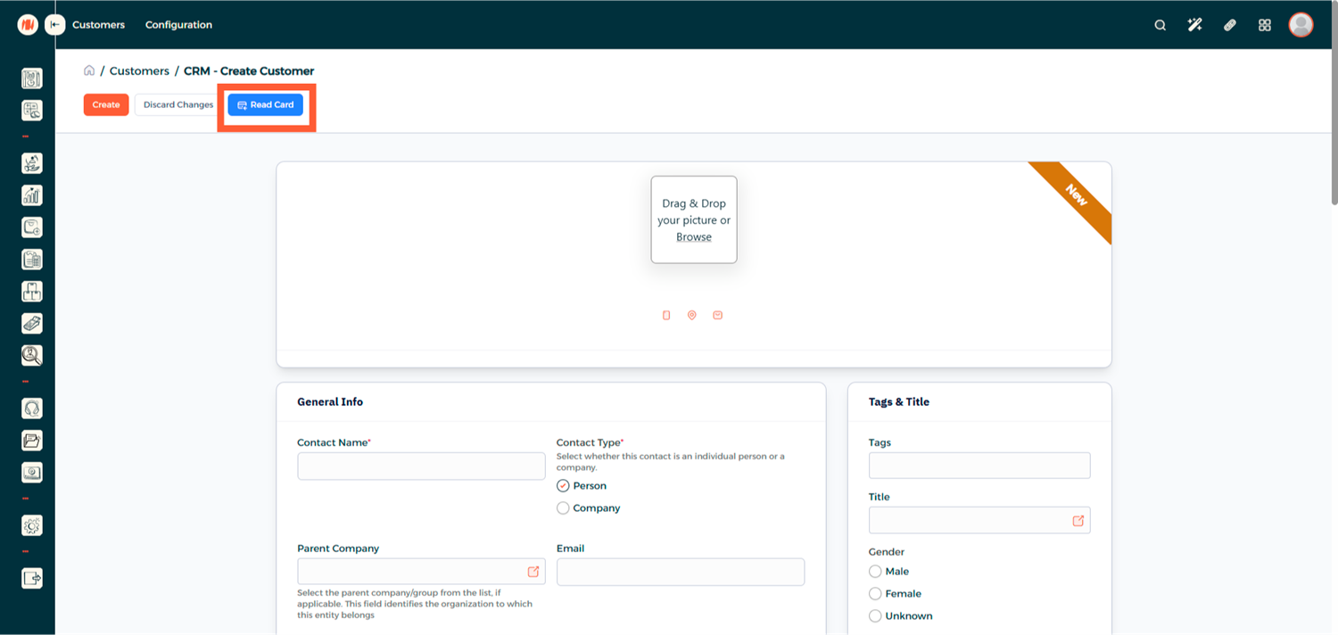Click the gear settings icon in sidebar
Image resolution: width=1338 pixels, height=635 pixels.
pos(31,525)
